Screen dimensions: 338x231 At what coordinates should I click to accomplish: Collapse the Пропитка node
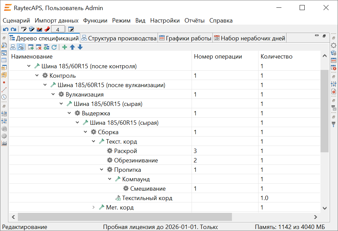[102, 170]
